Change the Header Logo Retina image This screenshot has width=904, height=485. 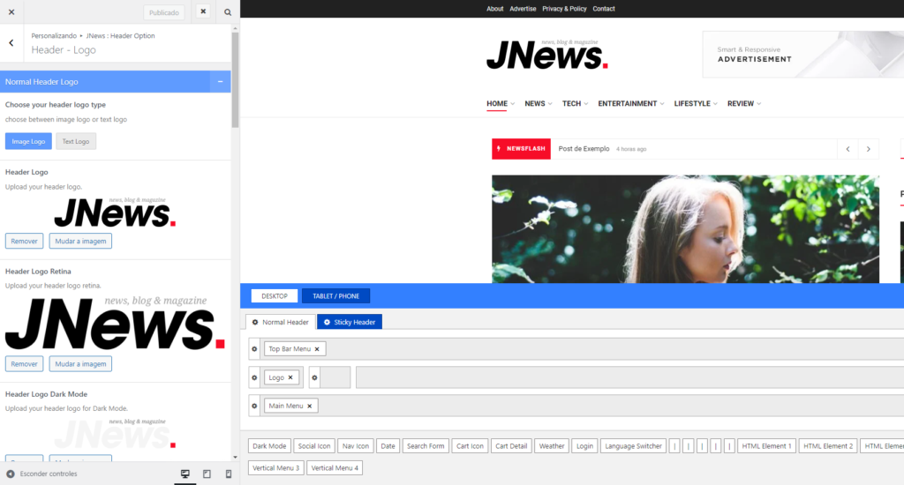coord(80,364)
